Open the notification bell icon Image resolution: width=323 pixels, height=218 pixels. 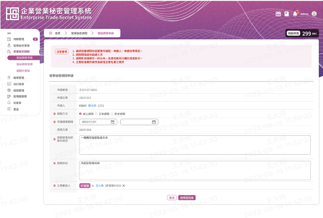click(295, 14)
